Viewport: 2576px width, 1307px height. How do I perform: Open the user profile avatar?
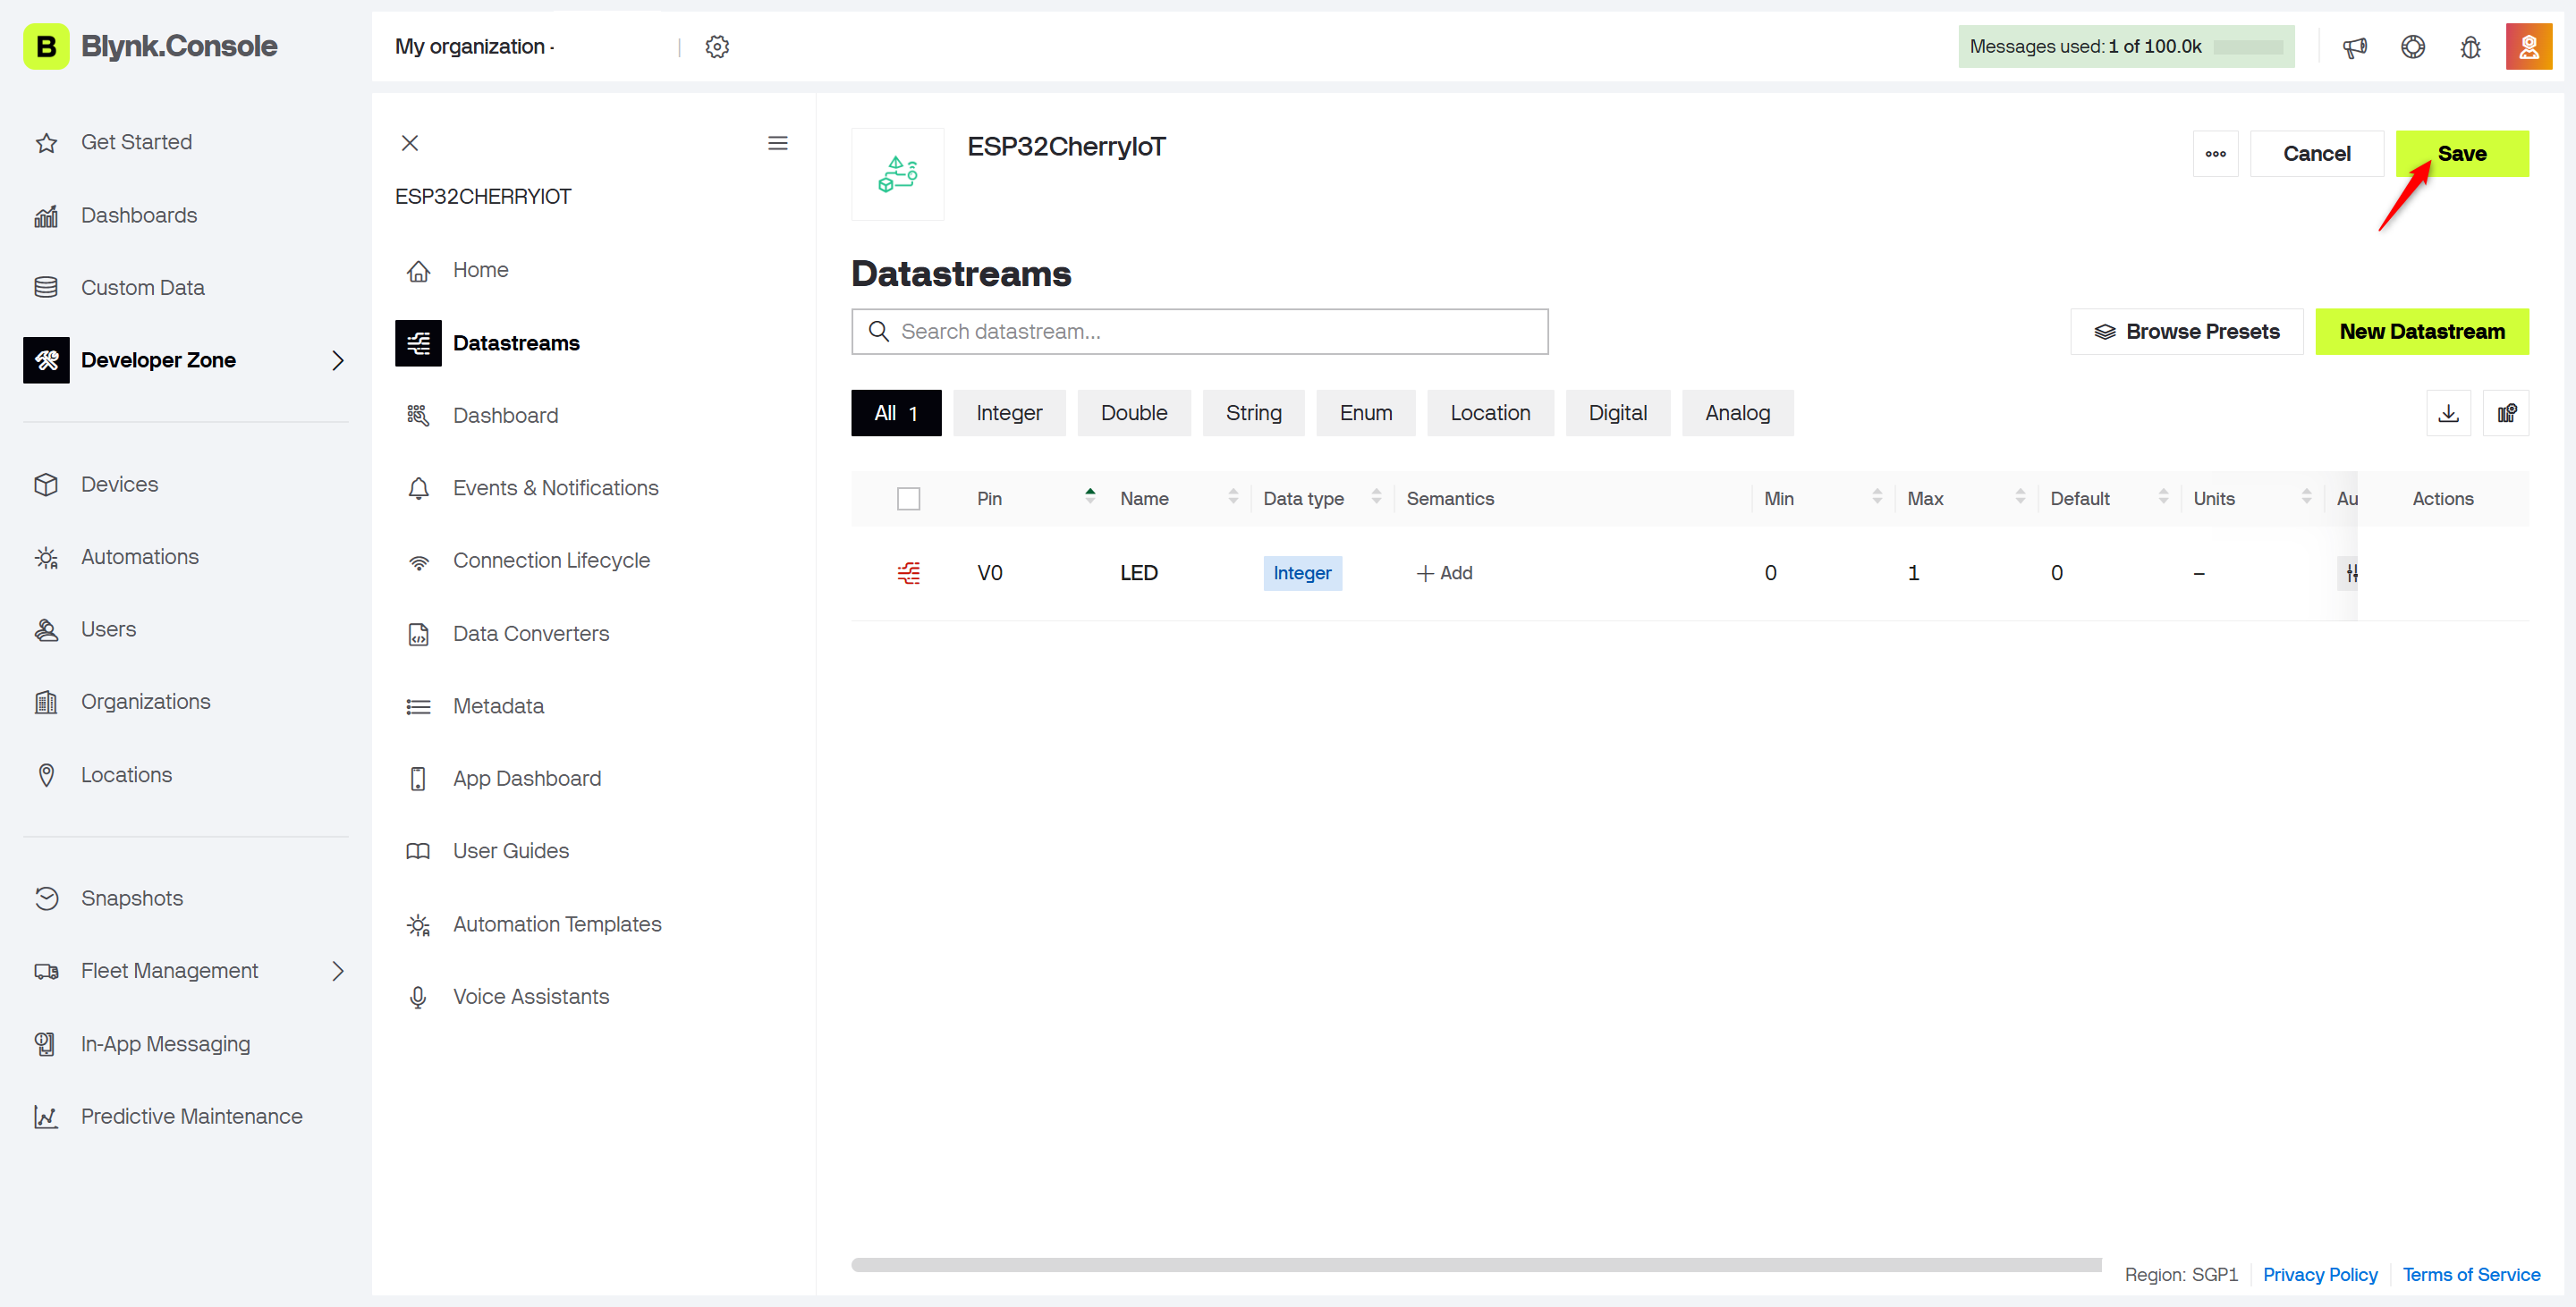(2529, 47)
